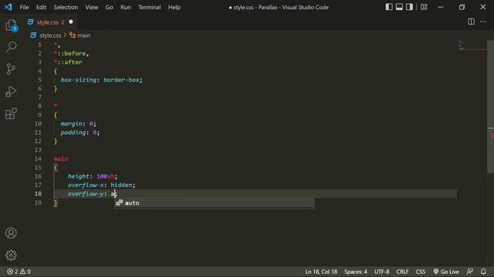Click the '100vh' value on line 16
The image size is (494, 277).
(106, 176)
